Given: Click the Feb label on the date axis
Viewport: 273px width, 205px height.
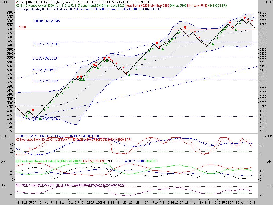Looking at the screenshot, I should (x=155, y=202).
